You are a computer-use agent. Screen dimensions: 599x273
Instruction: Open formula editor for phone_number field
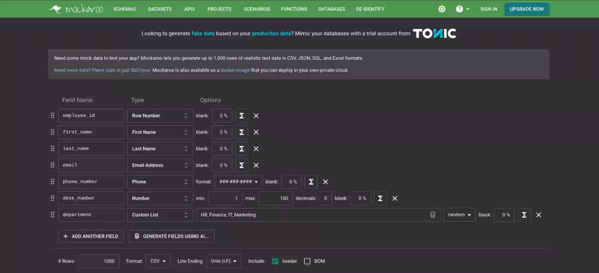(x=311, y=182)
